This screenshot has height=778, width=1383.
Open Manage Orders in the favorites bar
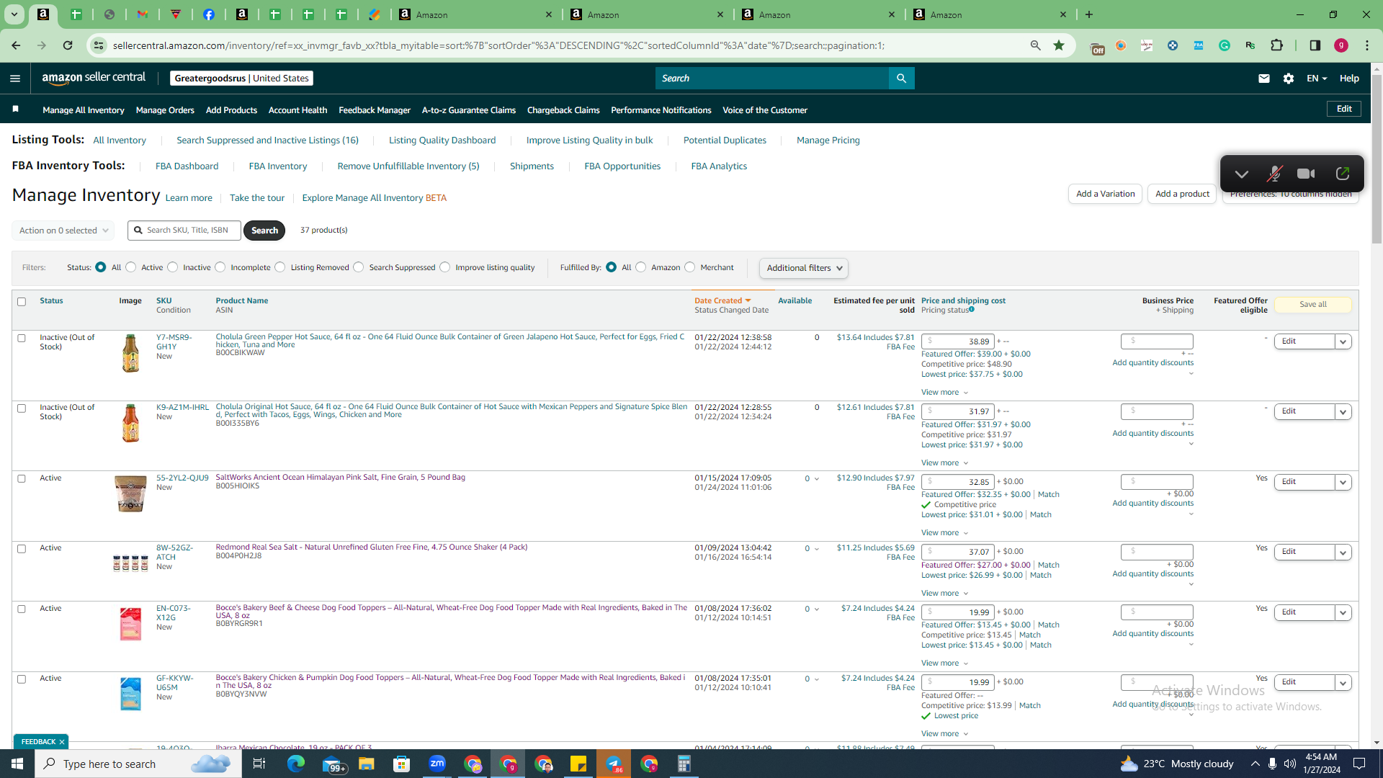165,110
